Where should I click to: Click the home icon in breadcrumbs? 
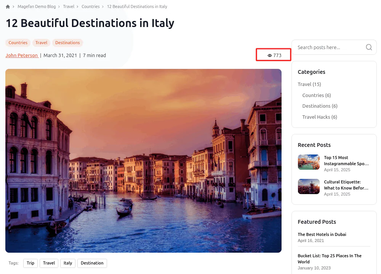pos(8,6)
